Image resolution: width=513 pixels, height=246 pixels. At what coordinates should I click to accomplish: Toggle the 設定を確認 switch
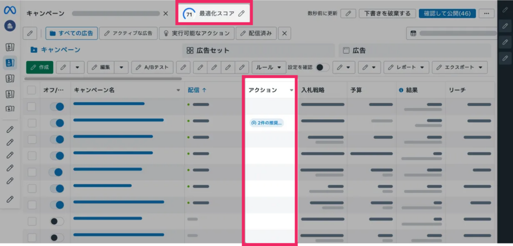(x=322, y=67)
